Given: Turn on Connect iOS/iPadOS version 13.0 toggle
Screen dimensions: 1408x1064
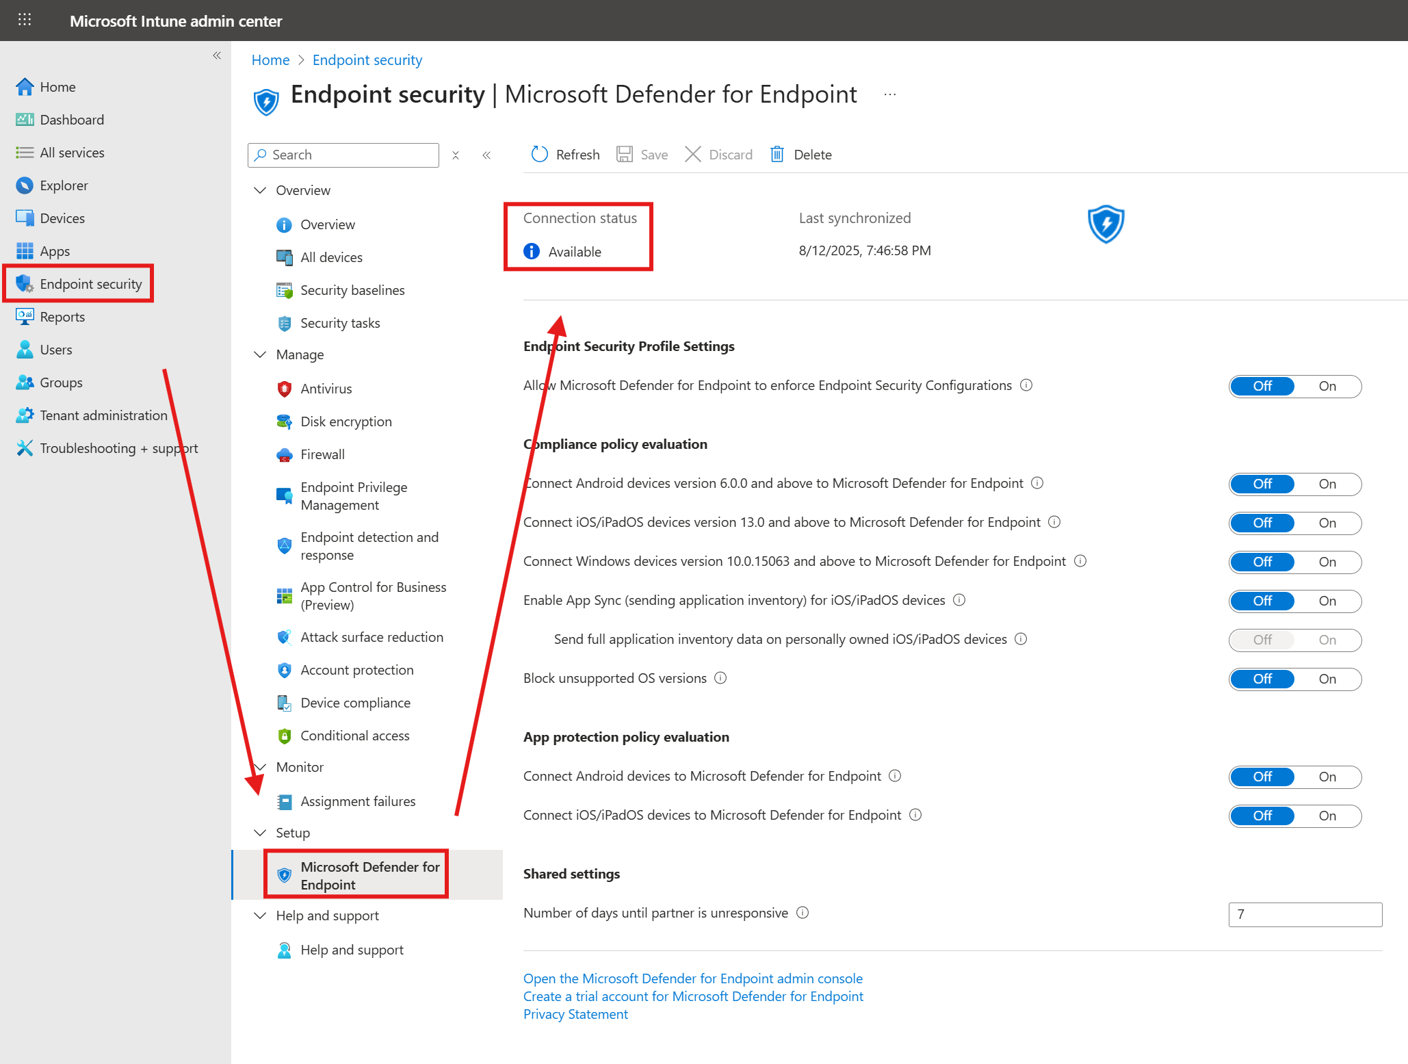Looking at the screenshot, I should 1327,523.
